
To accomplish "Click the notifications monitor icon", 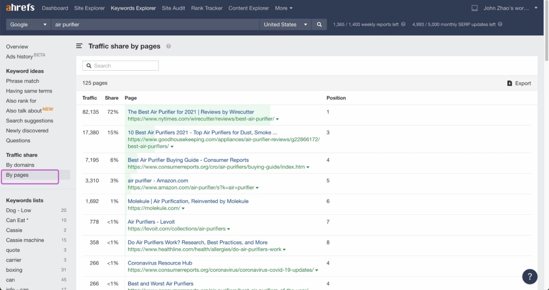I will (x=474, y=8).
